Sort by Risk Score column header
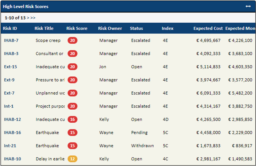The image size is (256, 166). [x=77, y=28]
